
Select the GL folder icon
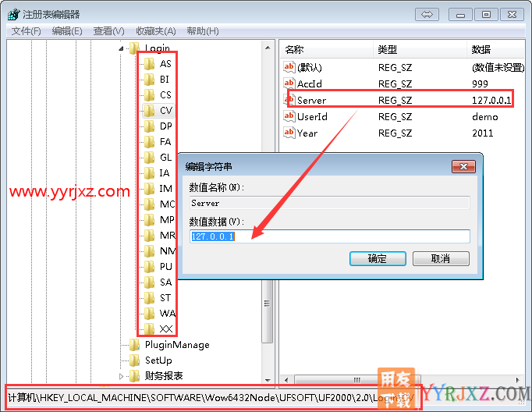point(149,157)
